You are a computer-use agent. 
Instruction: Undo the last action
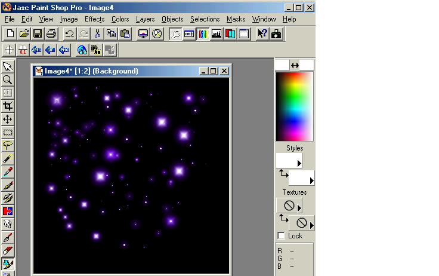click(x=69, y=34)
